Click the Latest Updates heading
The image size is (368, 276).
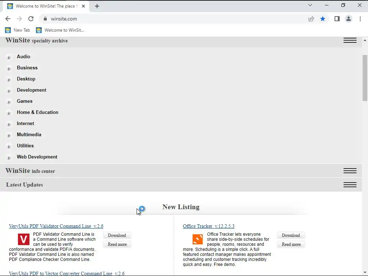coord(24,185)
